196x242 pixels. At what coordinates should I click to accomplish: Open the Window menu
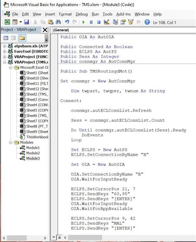(x=142, y=14)
